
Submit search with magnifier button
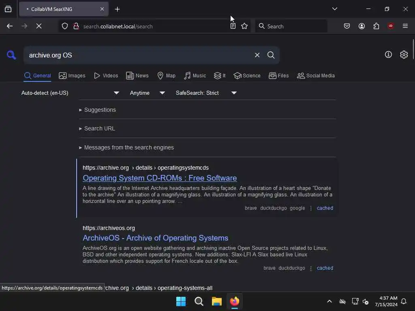[x=271, y=55]
